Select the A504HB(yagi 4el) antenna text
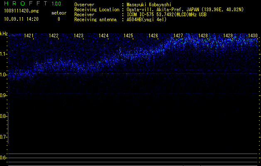Image resolution: width=261 pixels, height=166 pixels. (146, 19)
